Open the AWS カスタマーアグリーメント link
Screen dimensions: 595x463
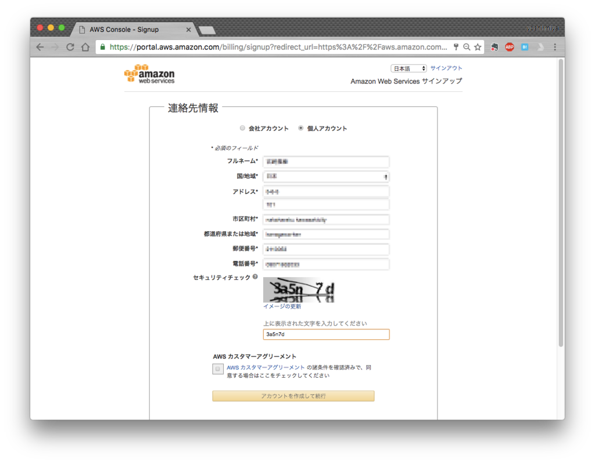click(266, 367)
